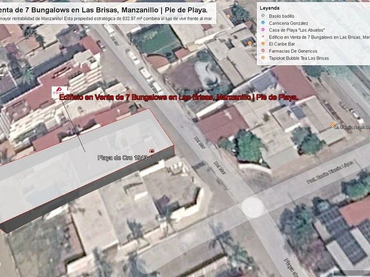Click the header title about 7 Bungalows en Las Brisas

click(x=104, y=10)
